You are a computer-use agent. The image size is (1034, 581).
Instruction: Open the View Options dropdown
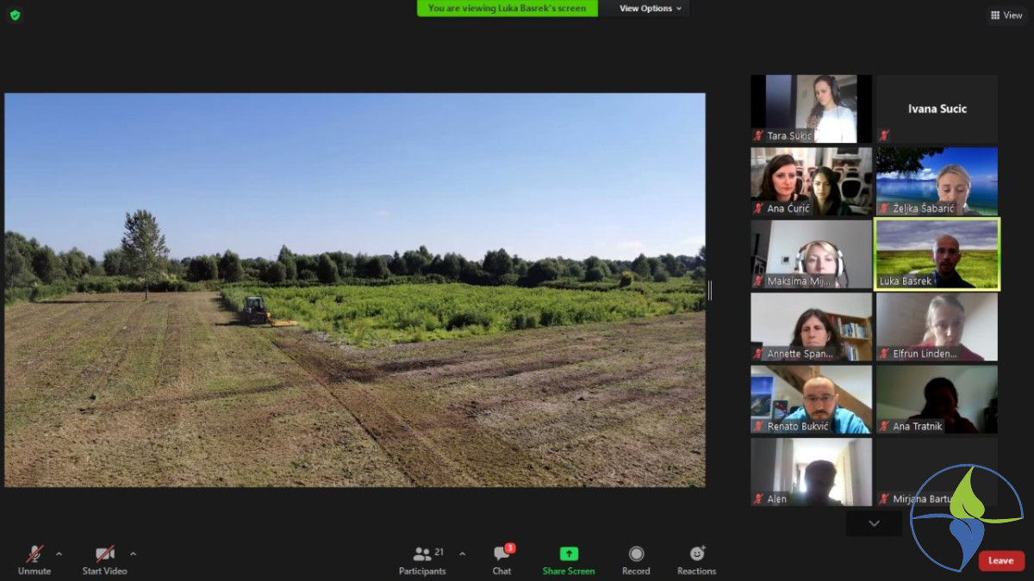click(x=651, y=9)
